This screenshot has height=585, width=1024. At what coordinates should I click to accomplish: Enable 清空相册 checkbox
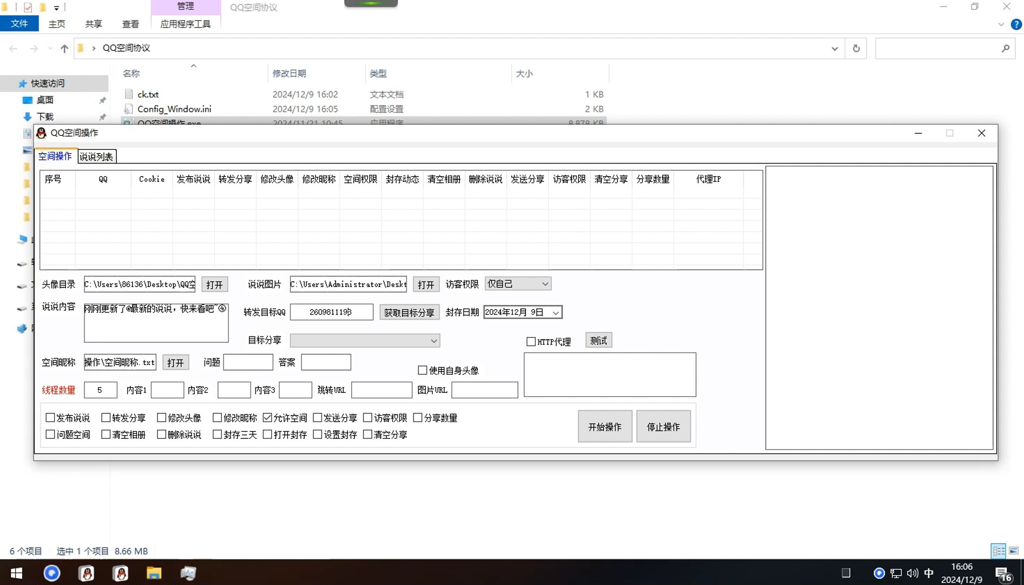(x=106, y=434)
